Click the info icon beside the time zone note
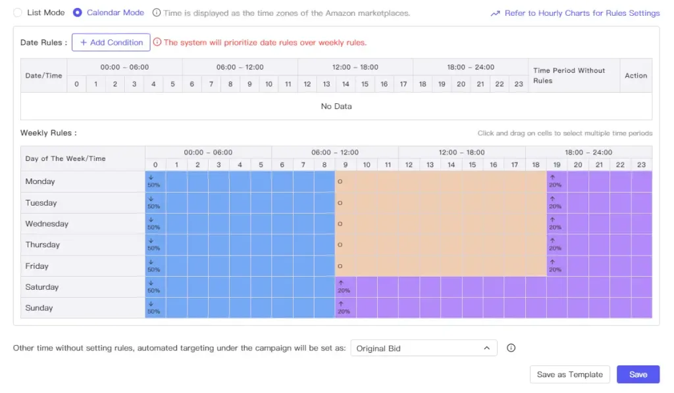The width and height of the screenshot is (674, 393). tap(157, 13)
